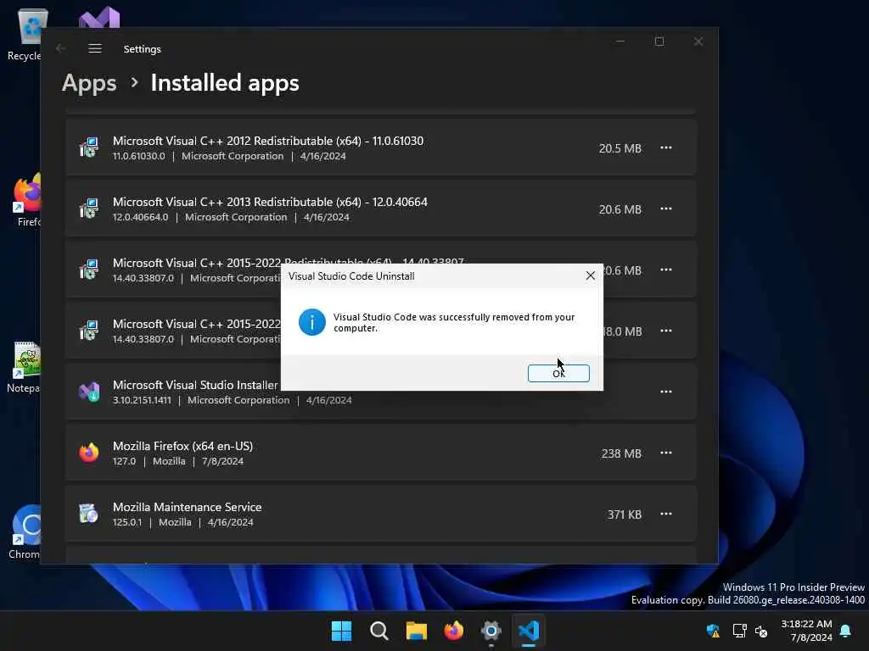Open taskbar Search

379,631
